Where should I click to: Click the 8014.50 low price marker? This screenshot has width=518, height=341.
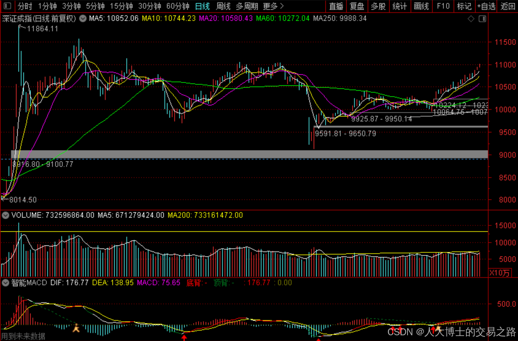click(x=23, y=200)
